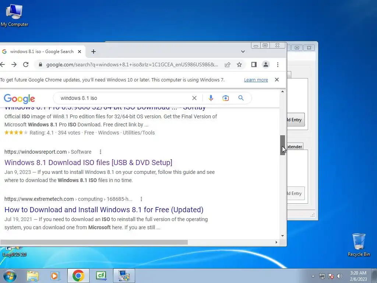Open the Chrome tab search dropdown
This screenshot has width=377, height=283.
(243, 52)
